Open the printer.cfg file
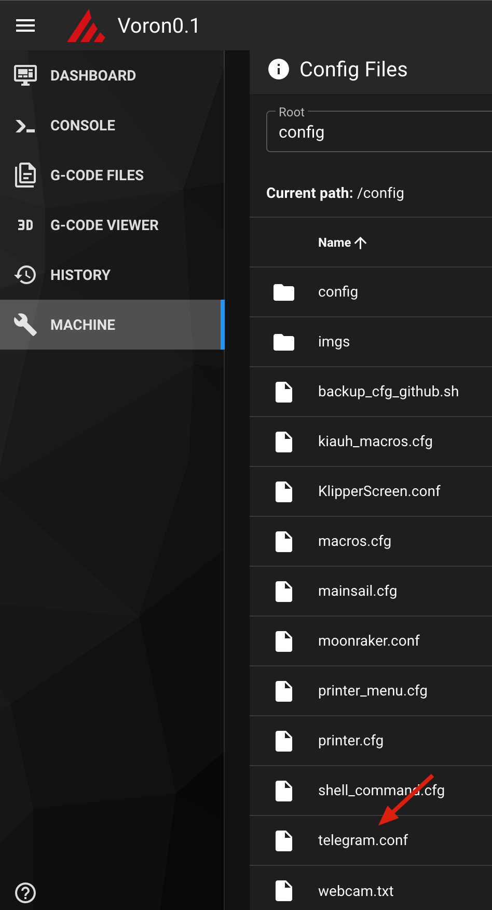This screenshot has height=910, width=492. tap(350, 741)
